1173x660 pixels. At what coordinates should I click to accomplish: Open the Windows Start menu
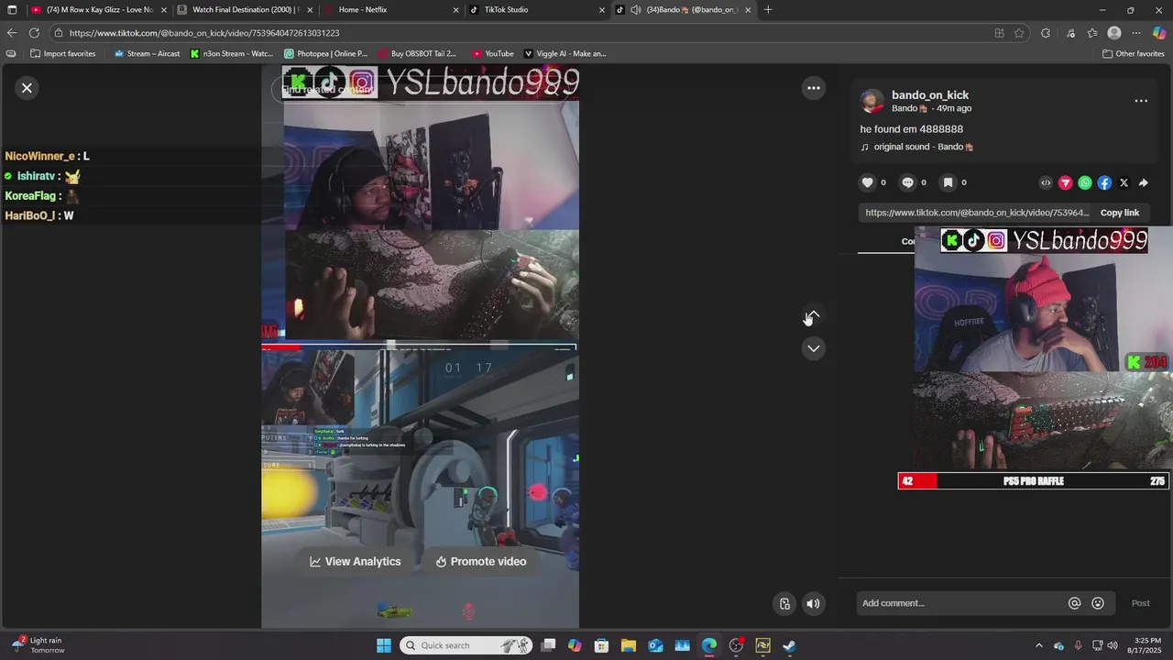coord(384,645)
